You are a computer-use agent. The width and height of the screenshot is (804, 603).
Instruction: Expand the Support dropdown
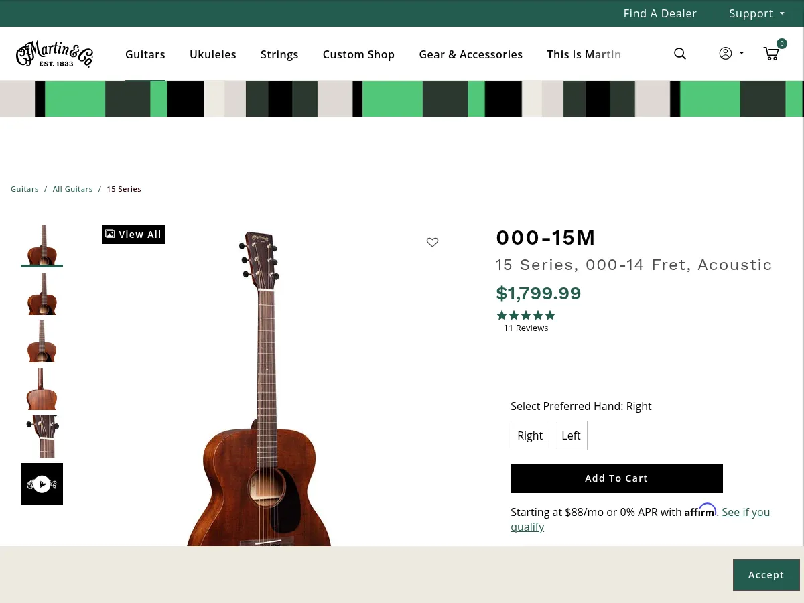(x=756, y=13)
